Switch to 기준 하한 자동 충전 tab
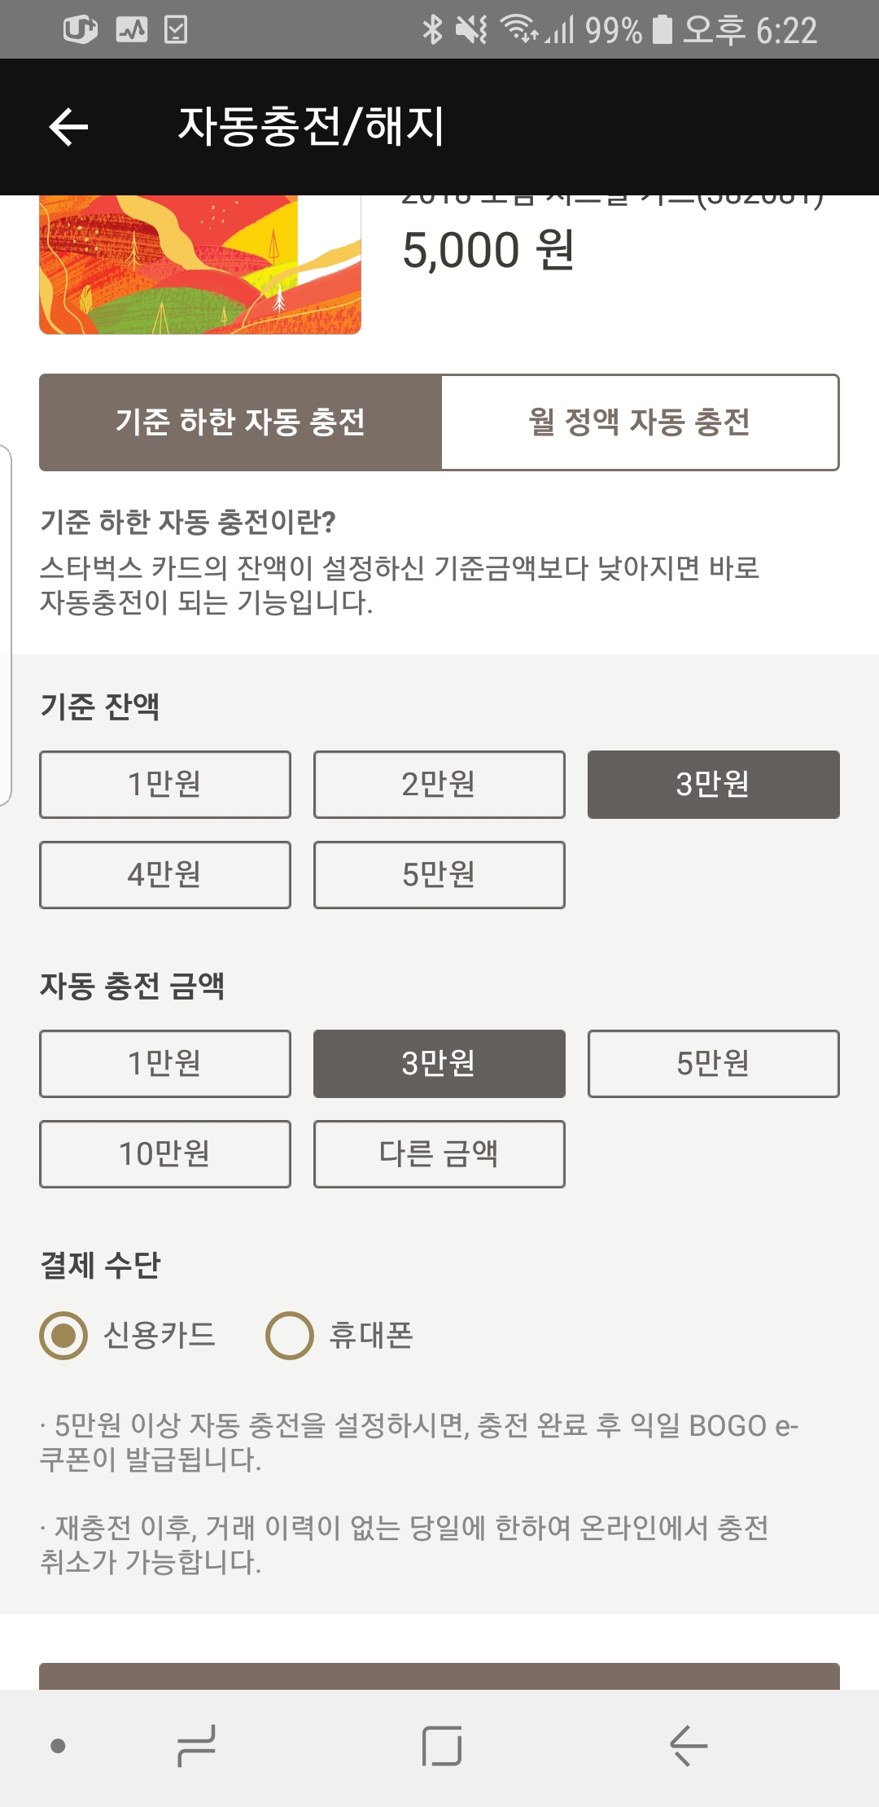 (x=241, y=422)
